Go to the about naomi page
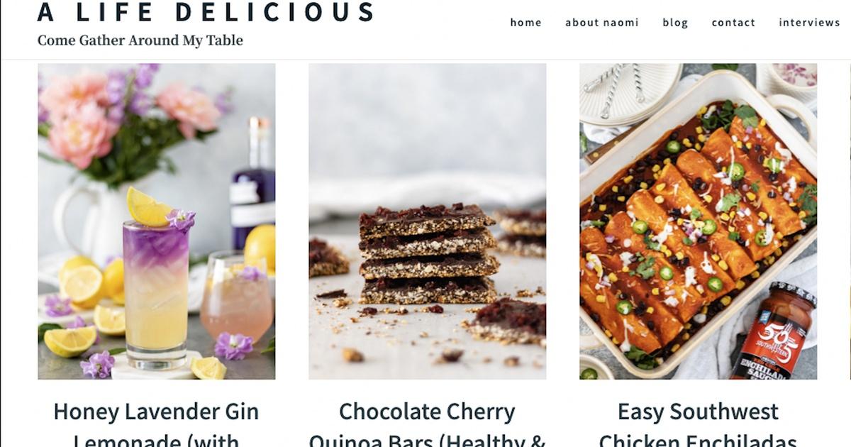This screenshot has height=447, width=851. 601,23
